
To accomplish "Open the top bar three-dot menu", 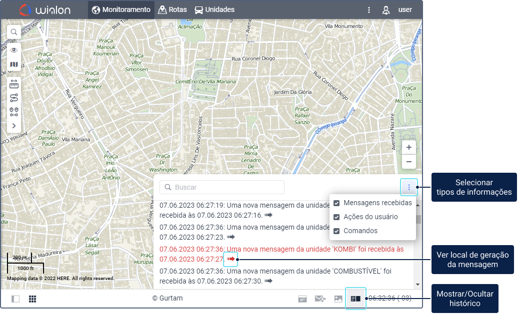I will click(x=369, y=10).
